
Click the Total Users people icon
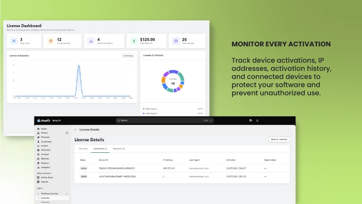click(14, 41)
